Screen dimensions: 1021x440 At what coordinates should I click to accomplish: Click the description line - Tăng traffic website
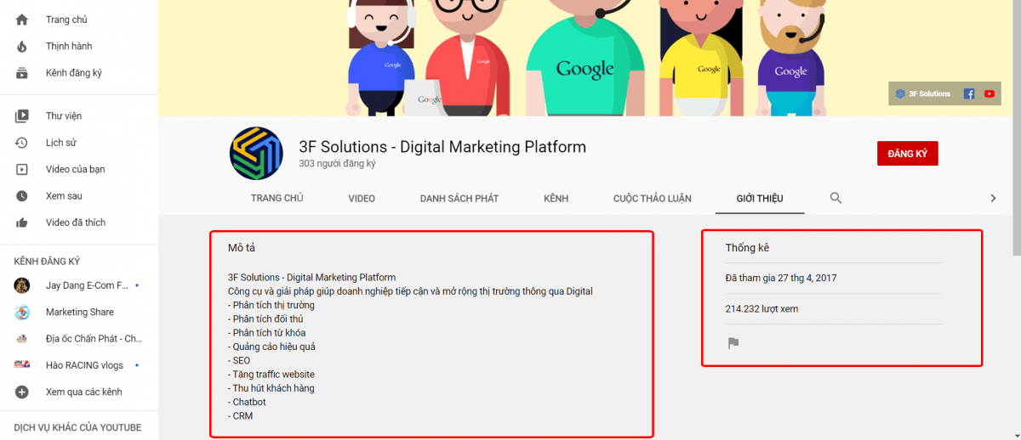[x=271, y=375]
